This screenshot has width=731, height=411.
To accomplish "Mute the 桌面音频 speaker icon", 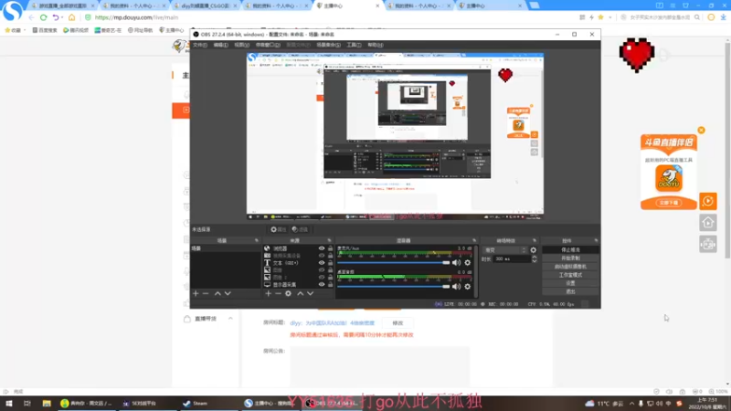I will coord(456,287).
